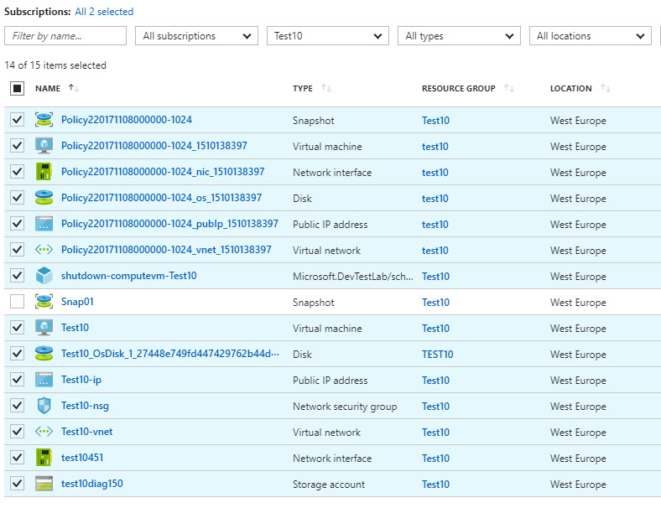This screenshot has width=661, height=508.
Task: Click the network interface icon for test10451
Action: (x=44, y=458)
